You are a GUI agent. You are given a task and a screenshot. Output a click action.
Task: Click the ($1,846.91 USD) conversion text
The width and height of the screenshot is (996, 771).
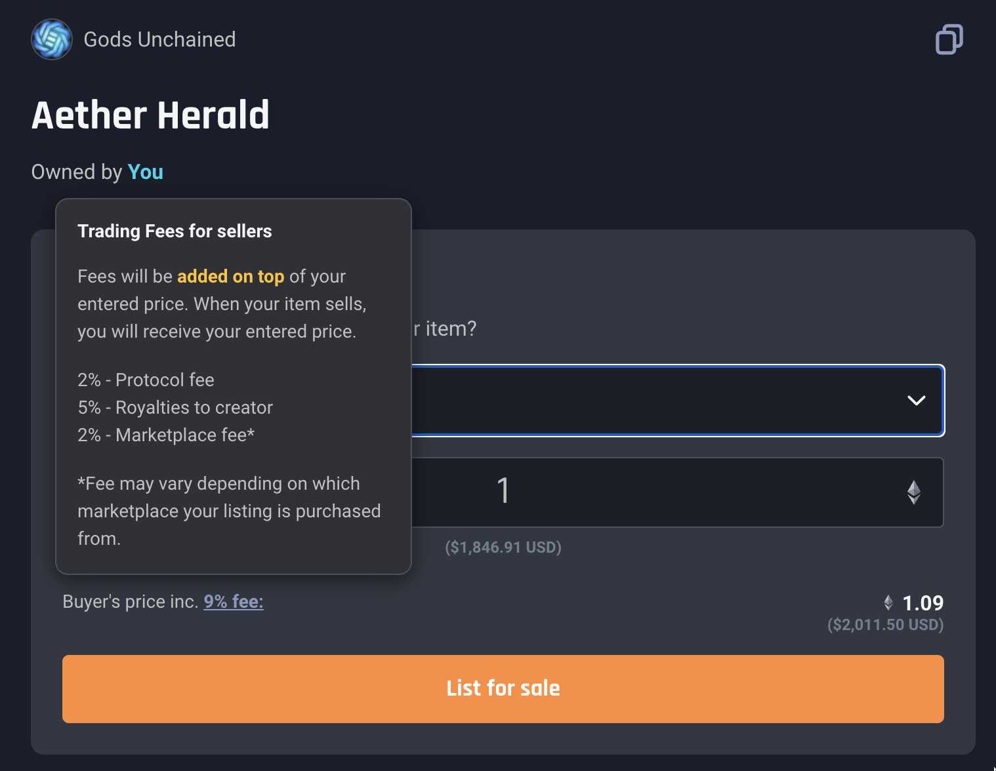[x=503, y=547]
